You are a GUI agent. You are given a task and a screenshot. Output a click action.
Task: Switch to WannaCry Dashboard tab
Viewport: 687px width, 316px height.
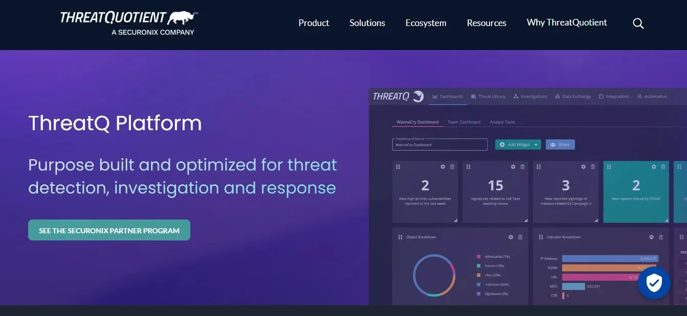click(x=417, y=122)
